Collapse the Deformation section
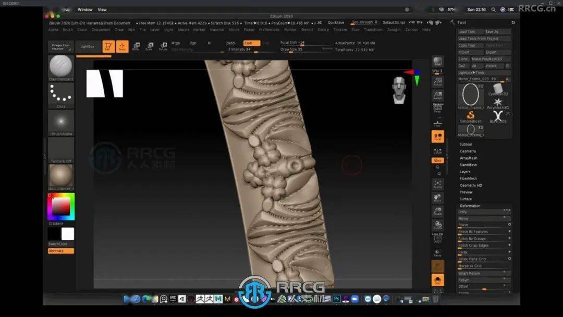 tap(470, 206)
